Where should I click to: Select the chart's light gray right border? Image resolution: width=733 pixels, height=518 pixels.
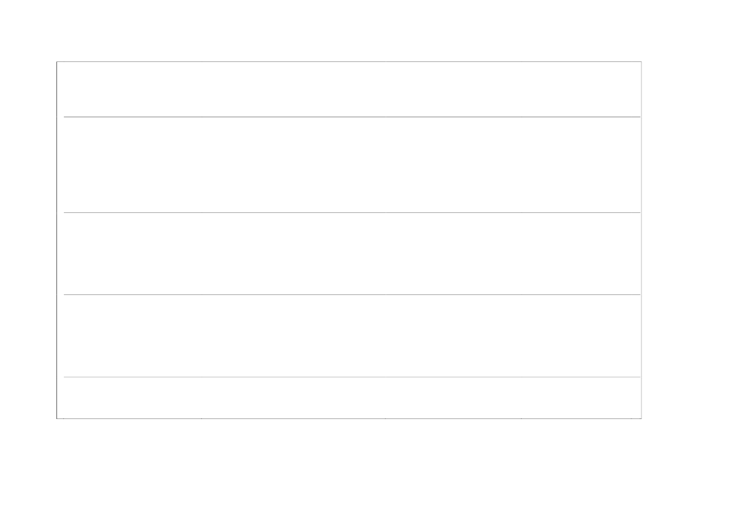641,240
